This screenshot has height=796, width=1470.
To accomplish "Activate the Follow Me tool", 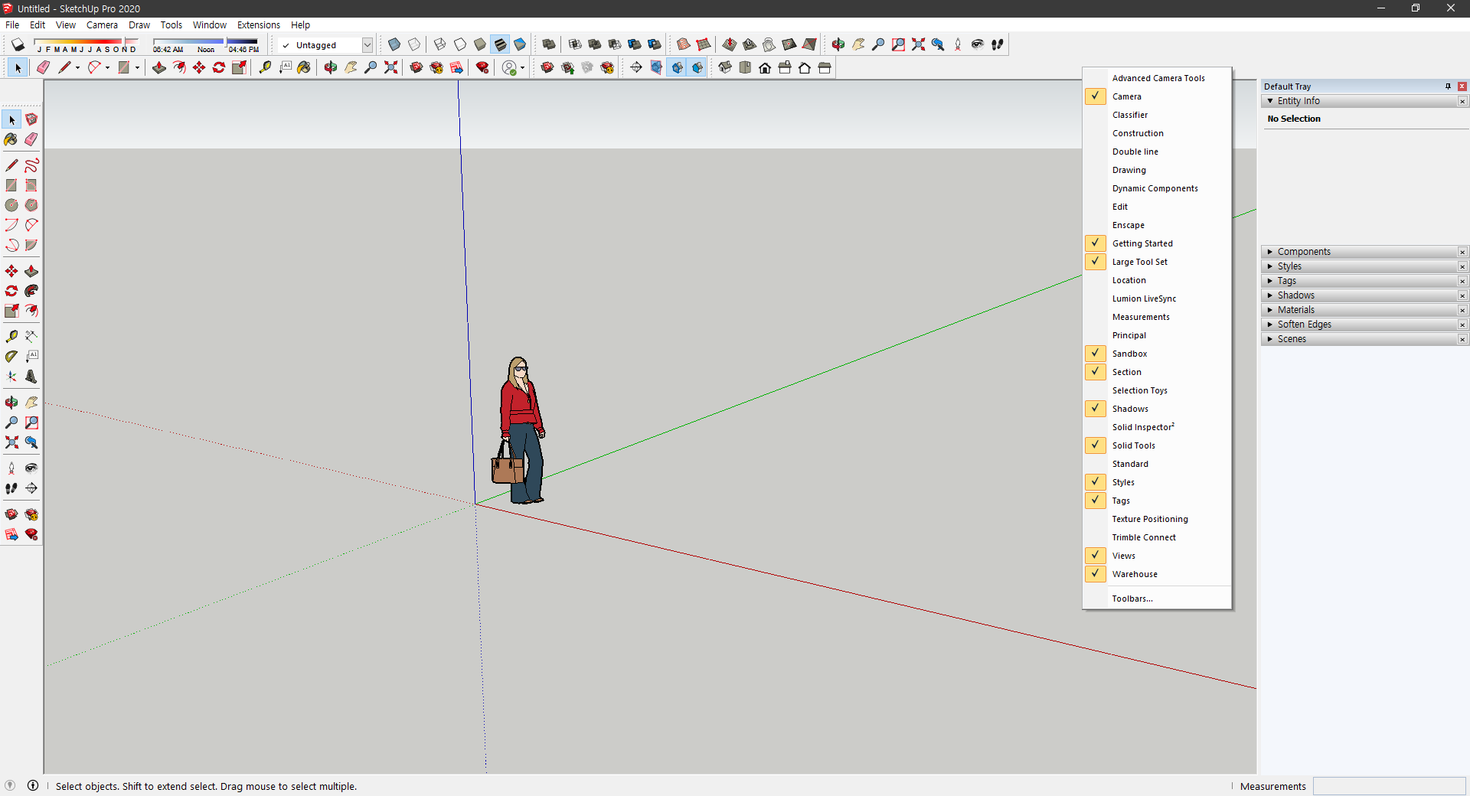I will pyautogui.click(x=31, y=291).
